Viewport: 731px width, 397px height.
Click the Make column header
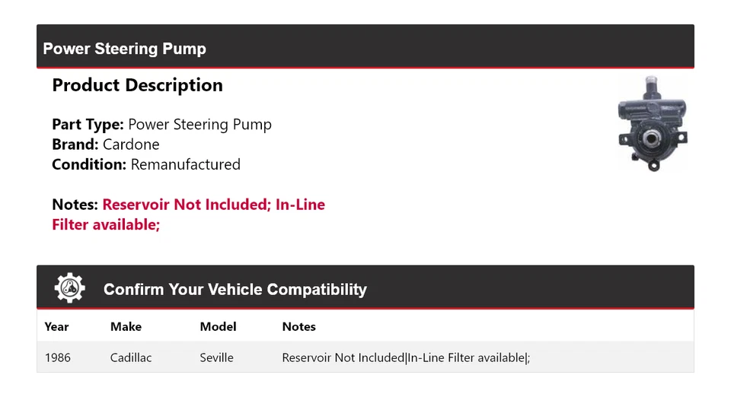[126, 326]
